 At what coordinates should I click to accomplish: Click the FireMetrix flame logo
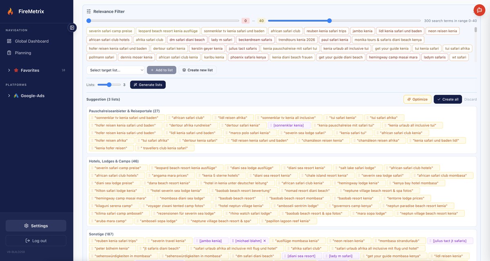[11, 11]
